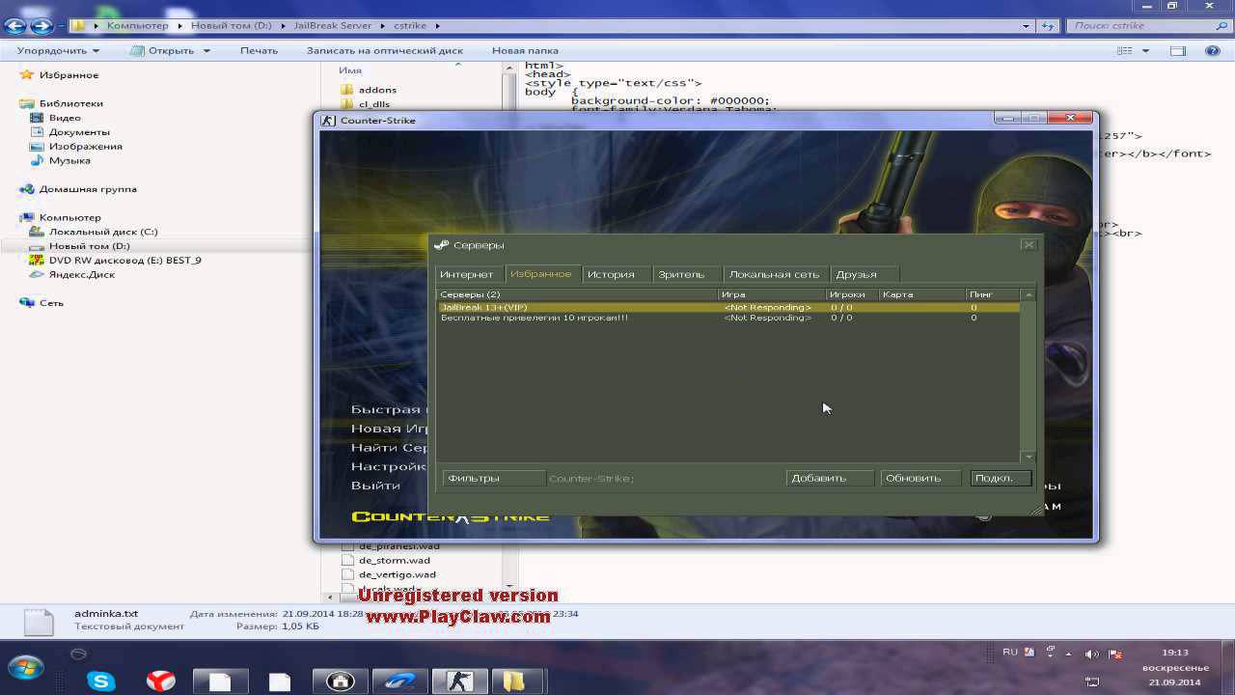1235x695 pixels.
Task: Click Выйти in the Counter-Strike menu
Action: click(x=375, y=486)
